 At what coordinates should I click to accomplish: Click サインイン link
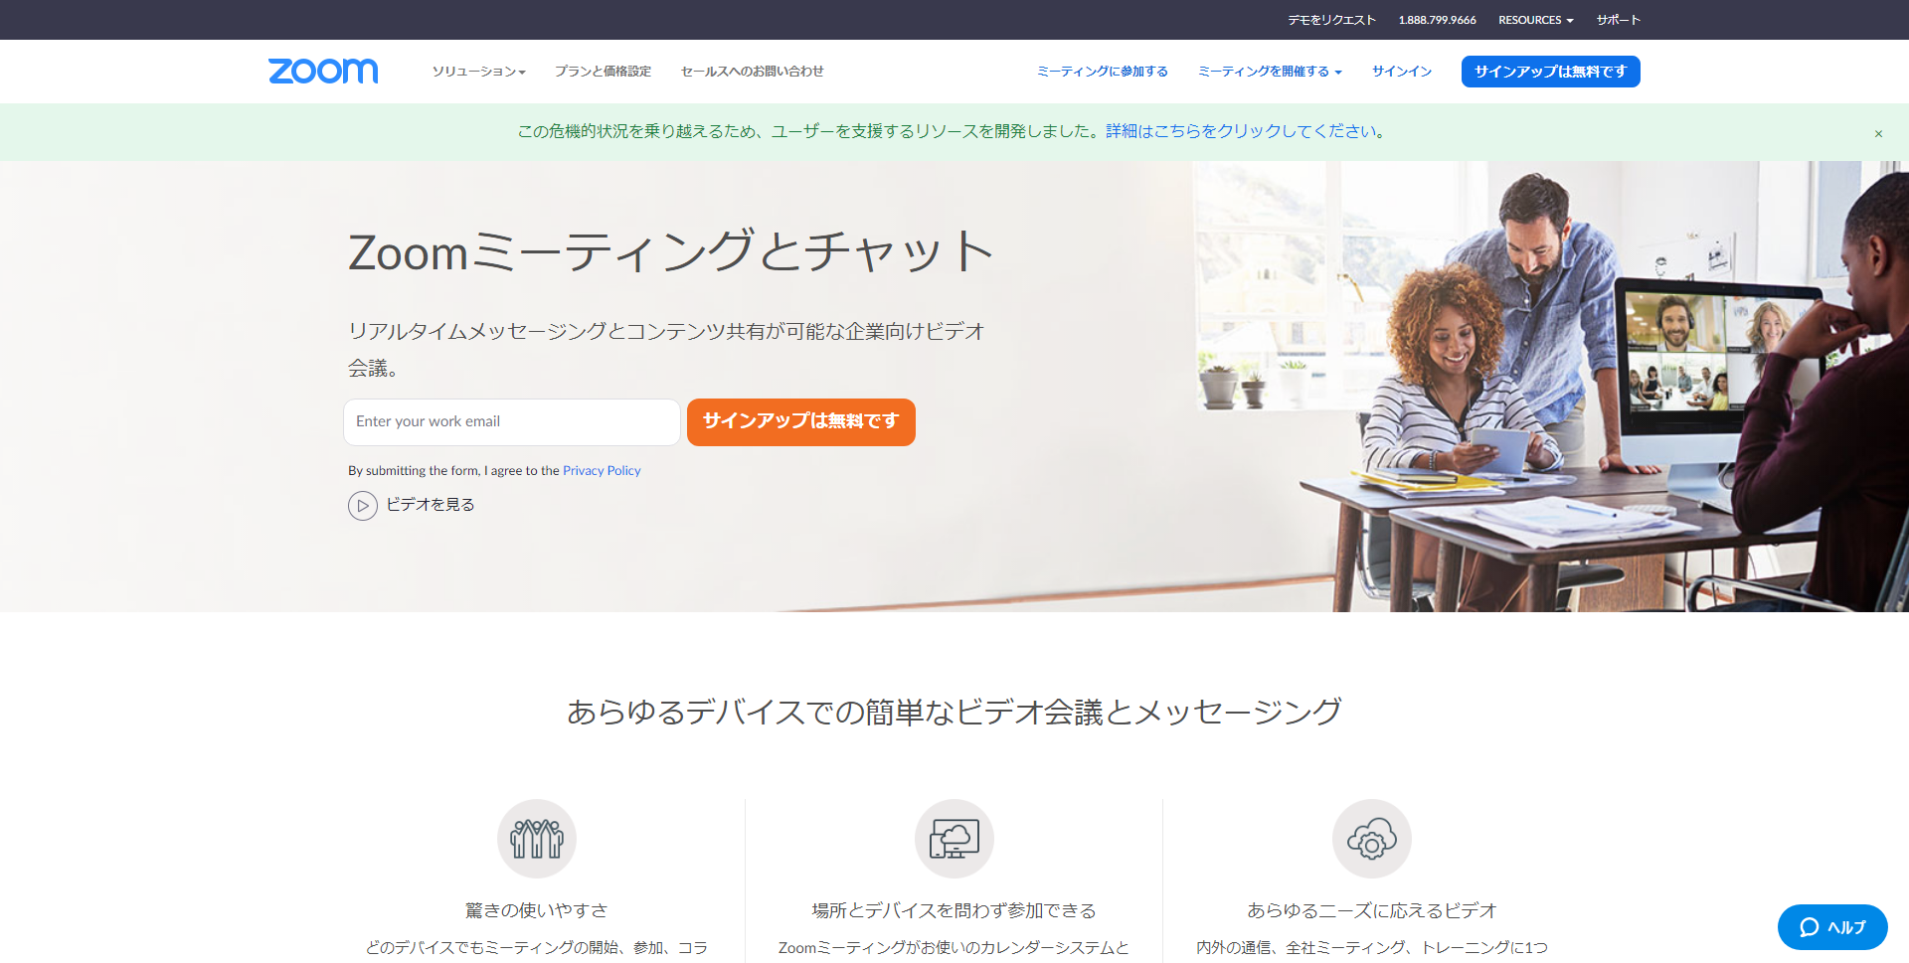[x=1402, y=72]
